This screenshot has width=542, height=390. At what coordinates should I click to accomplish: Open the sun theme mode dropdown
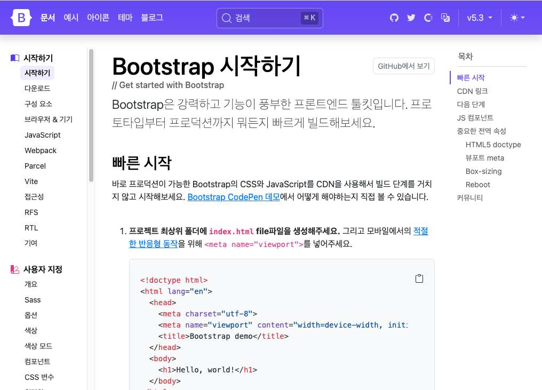[x=517, y=18]
